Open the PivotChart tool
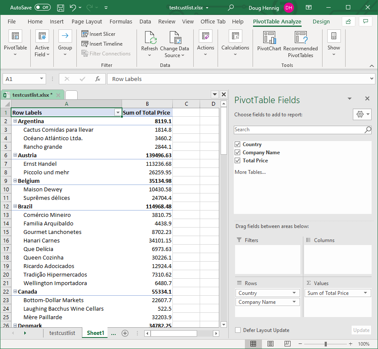This screenshot has height=349, width=378. click(x=269, y=38)
